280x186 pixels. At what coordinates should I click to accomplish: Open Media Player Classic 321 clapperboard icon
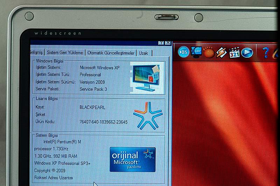click(234, 52)
